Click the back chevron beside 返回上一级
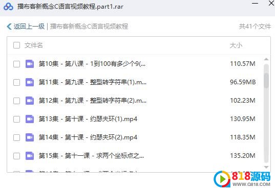 click(x=9, y=27)
